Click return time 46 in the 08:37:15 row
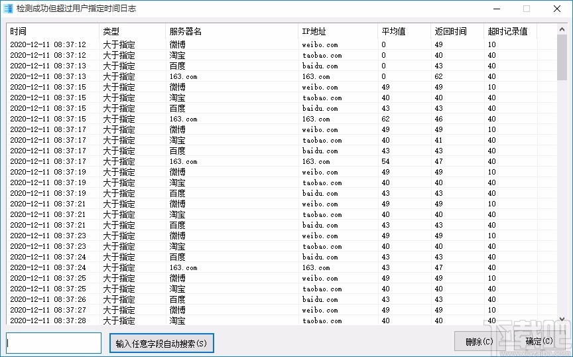This screenshot has height=357, width=573. [438, 119]
